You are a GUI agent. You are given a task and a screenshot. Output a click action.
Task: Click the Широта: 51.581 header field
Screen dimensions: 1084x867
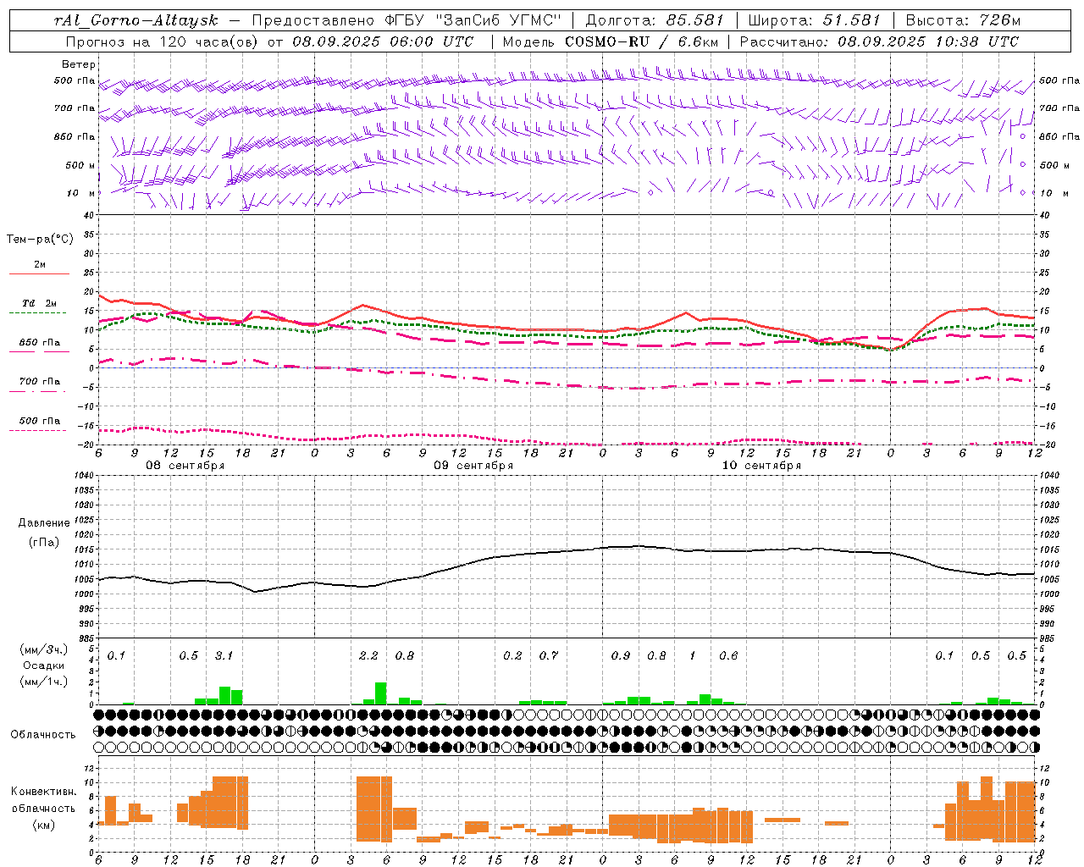click(814, 20)
